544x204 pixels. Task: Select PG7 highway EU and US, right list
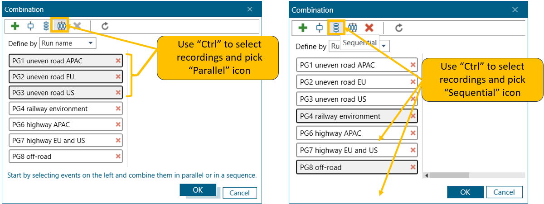coord(351,150)
